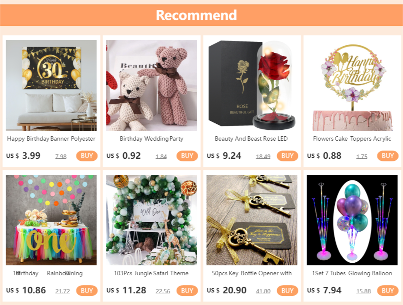Open the LED rose in glass dome image
This screenshot has height=305, width=403.
coord(252,85)
